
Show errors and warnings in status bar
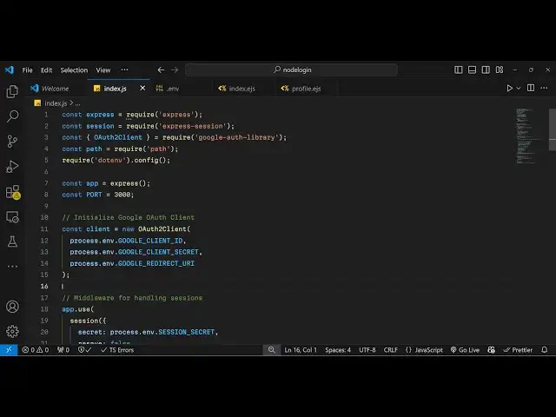tap(36, 350)
